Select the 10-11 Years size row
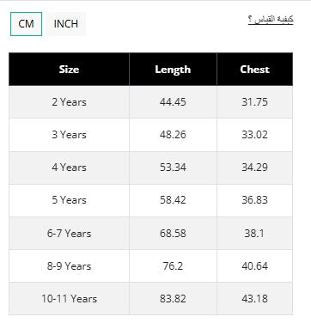Viewport: 311px width, 323px height. click(150, 299)
